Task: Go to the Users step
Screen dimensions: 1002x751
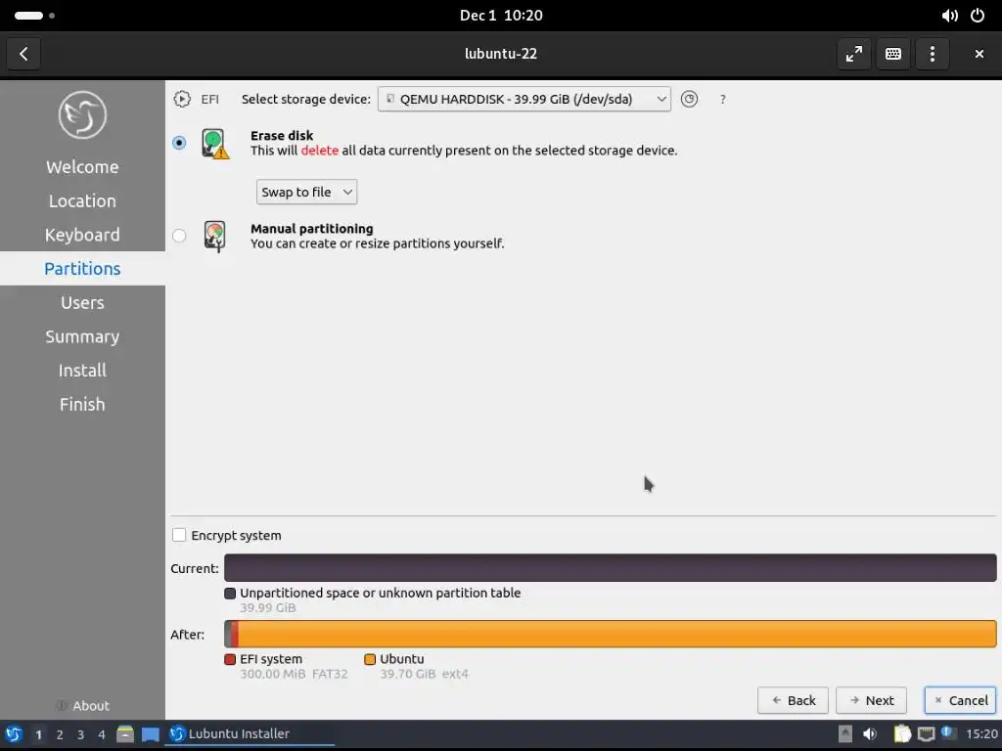Action: pyautogui.click(x=82, y=303)
